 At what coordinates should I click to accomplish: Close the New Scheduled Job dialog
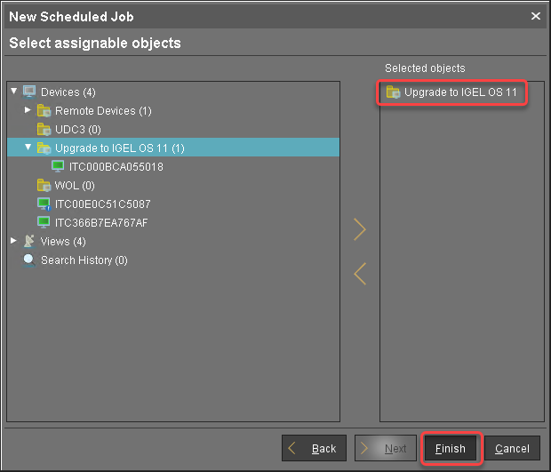535,16
